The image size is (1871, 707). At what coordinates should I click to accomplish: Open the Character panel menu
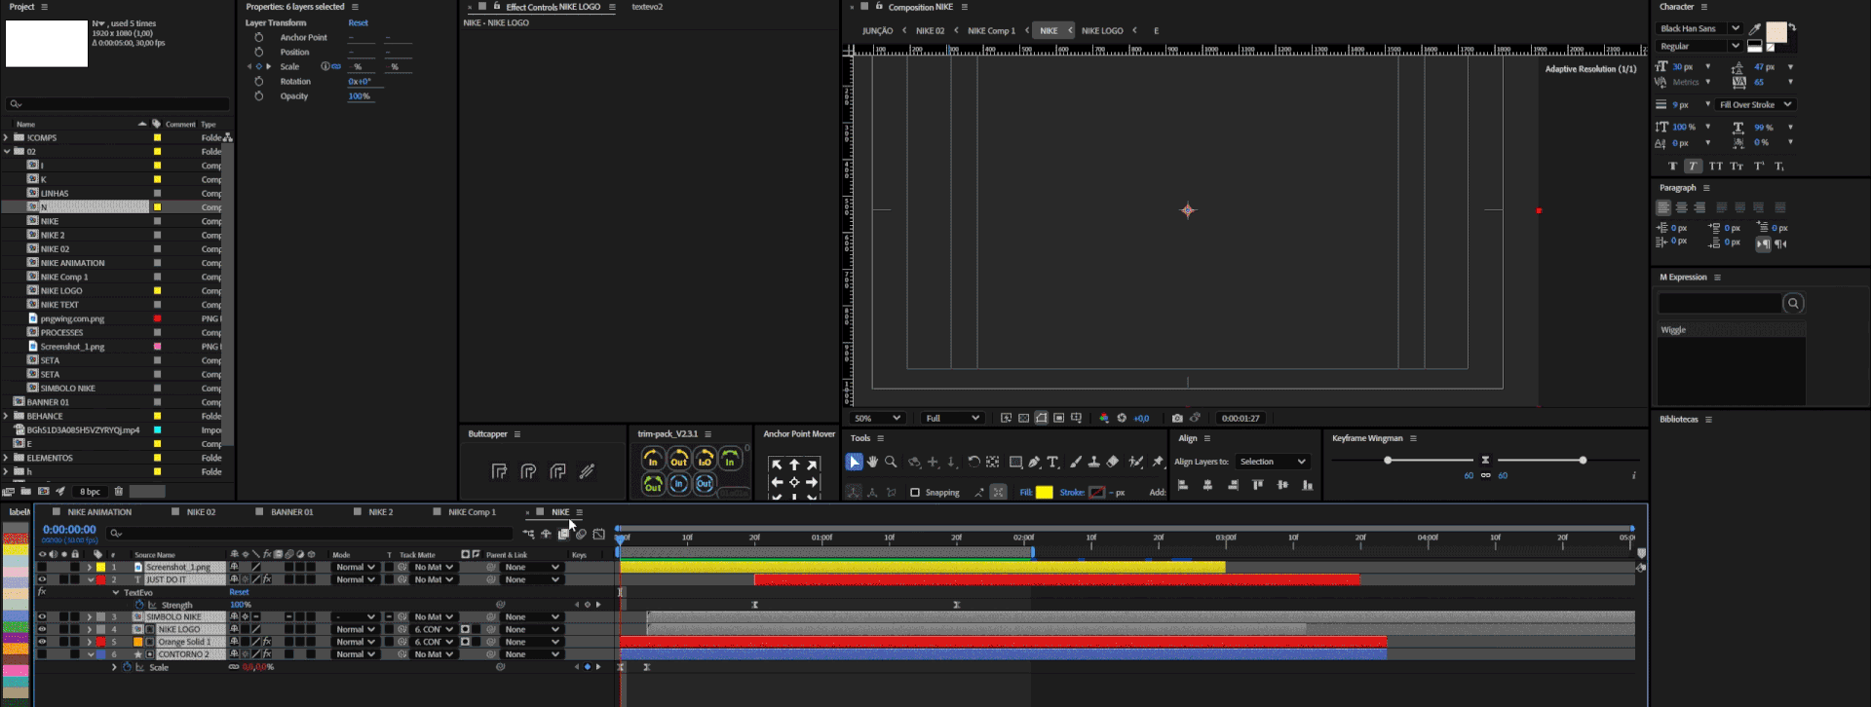click(1704, 7)
